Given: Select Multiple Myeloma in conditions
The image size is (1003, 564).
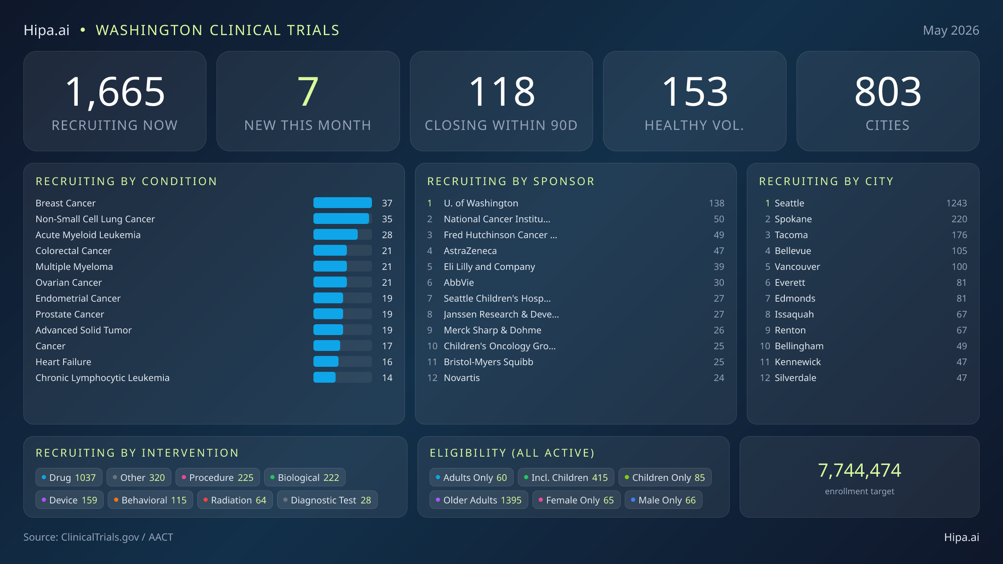Looking at the screenshot, I should point(74,266).
